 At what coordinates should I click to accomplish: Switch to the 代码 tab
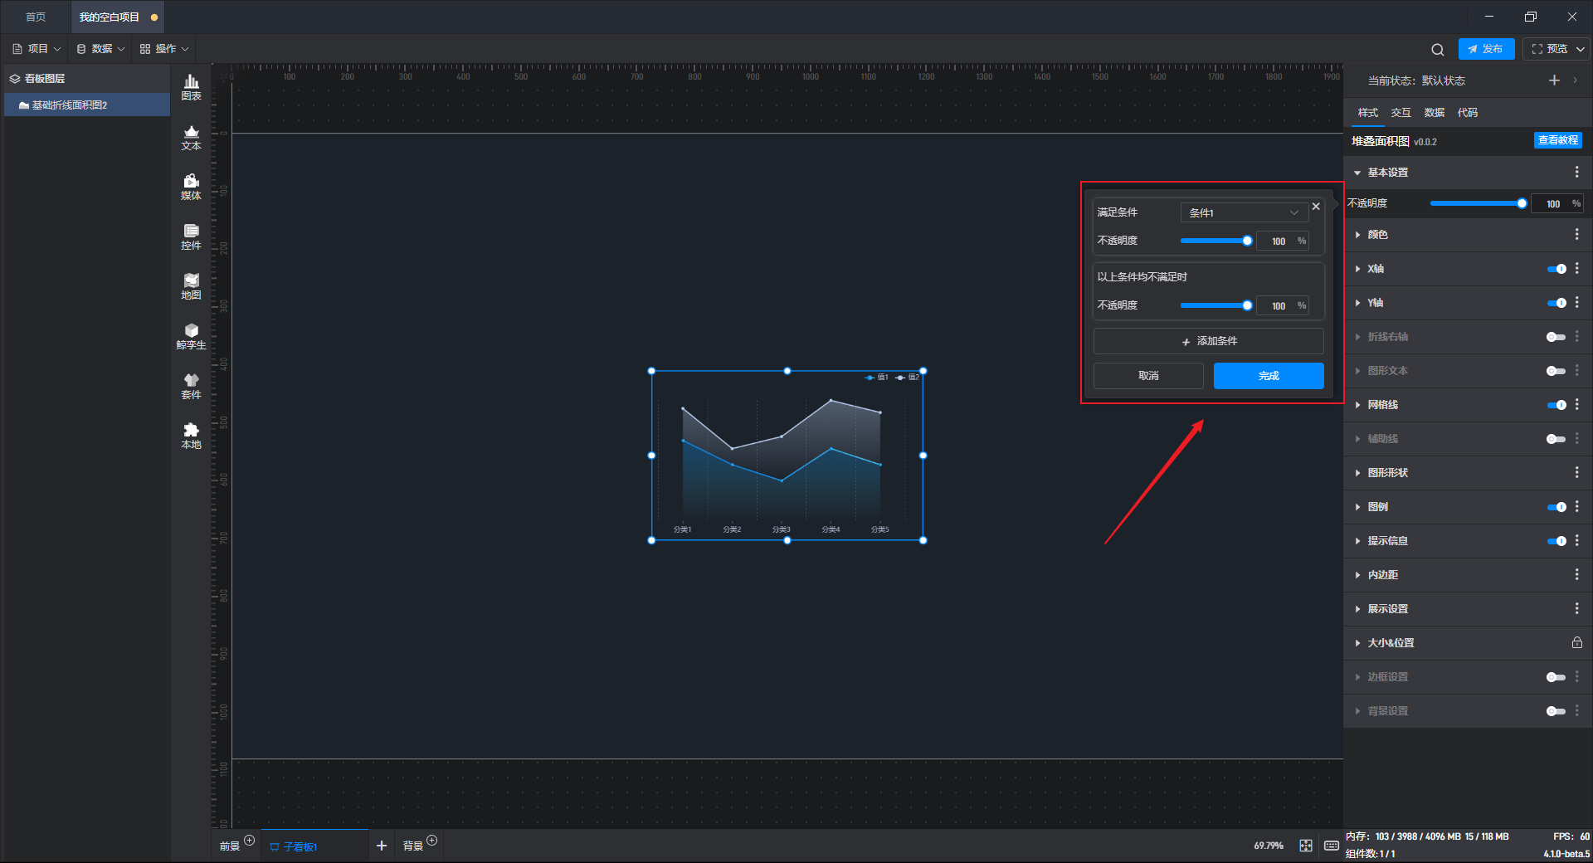point(1467,113)
